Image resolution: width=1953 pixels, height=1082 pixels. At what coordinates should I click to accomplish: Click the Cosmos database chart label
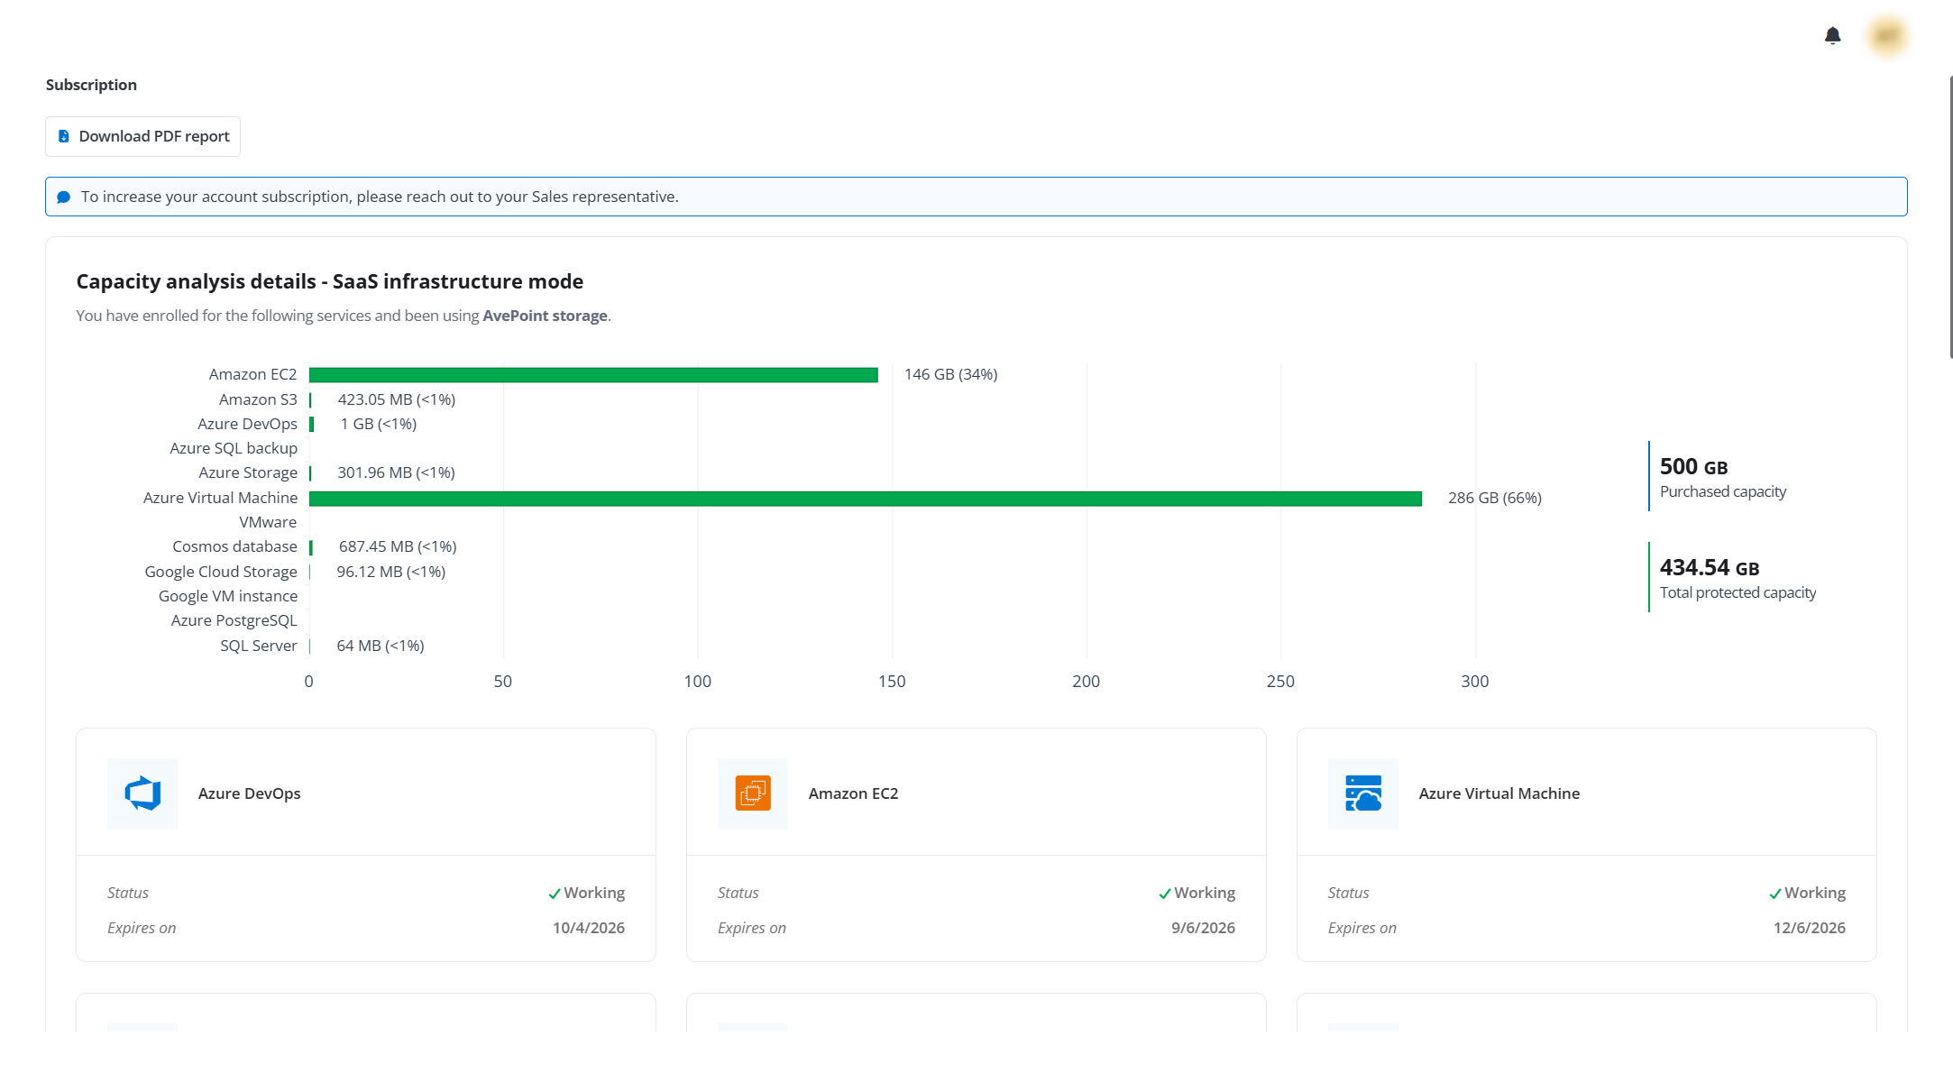click(234, 546)
